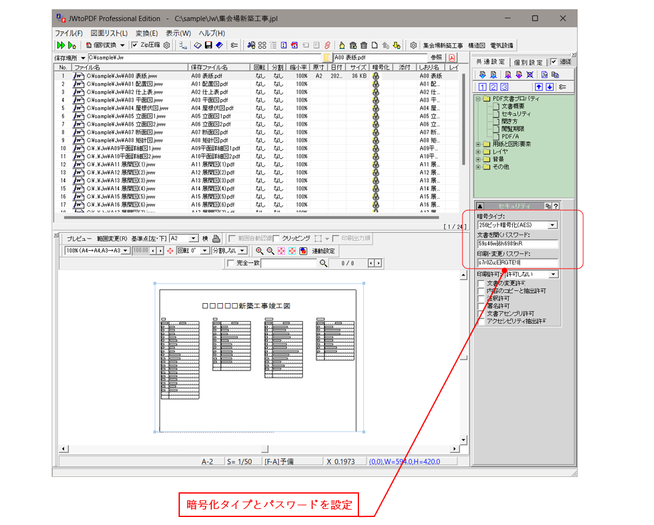Open the 暗号タイプ encryption dropdown
The width and height of the screenshot is (654, 525).
(552, 226)
